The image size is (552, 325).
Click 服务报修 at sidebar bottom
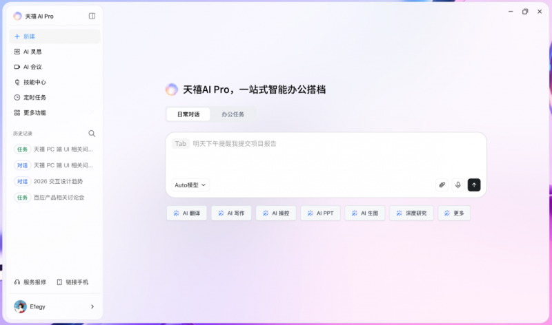pos(30,282)
